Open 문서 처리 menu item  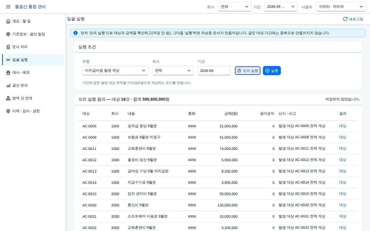click(x=33, y=47)
